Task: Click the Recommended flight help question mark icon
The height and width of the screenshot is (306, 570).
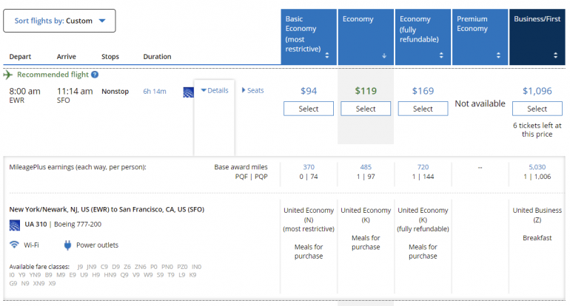Action: point(95,75)
